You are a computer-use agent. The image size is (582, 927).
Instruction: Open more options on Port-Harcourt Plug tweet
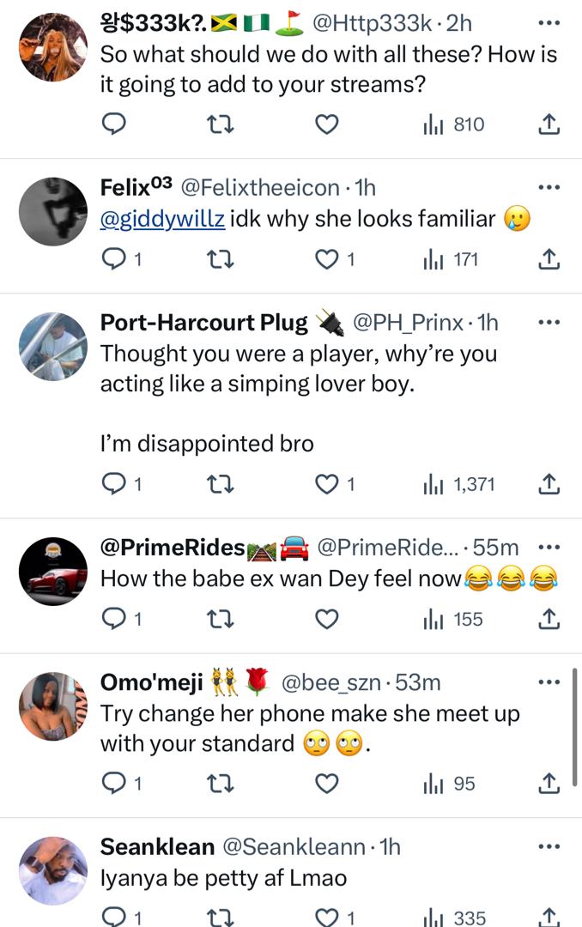click(548, 322)
